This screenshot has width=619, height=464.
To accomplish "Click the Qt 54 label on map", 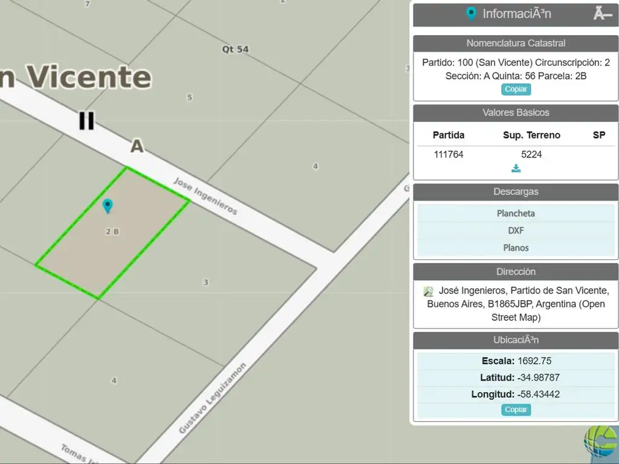I will [235, 50].
